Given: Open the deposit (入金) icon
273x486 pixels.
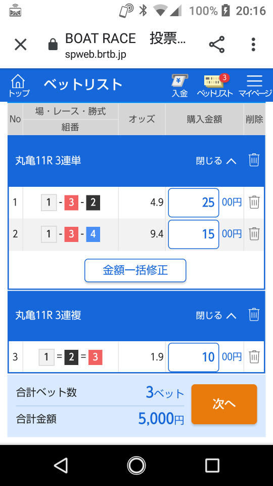Looking at the screenshot, I should pos(180,86).
